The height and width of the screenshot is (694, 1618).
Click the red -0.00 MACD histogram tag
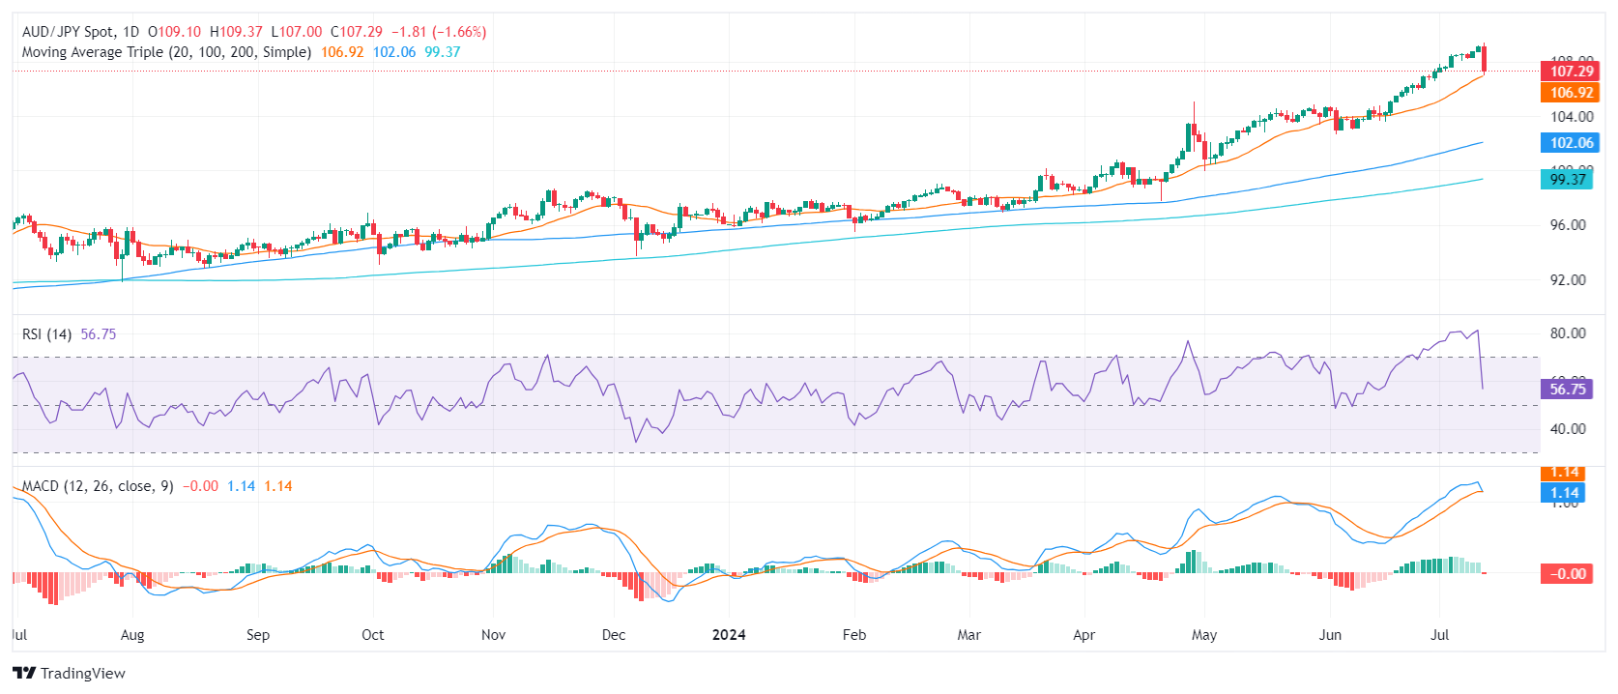tap(1566, 573)
